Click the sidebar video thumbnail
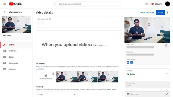173x97 pixels. point(16,24)
